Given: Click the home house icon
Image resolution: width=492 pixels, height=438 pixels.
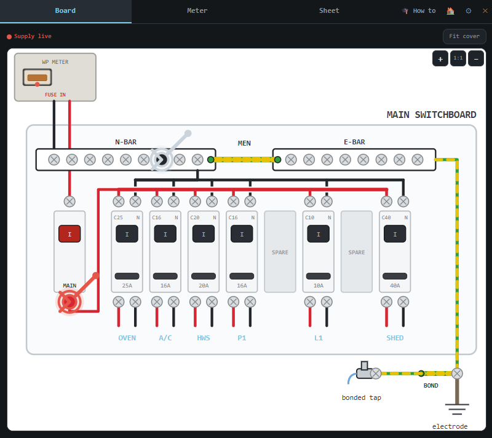Looking at the screenshot, I should pos(450,10).
